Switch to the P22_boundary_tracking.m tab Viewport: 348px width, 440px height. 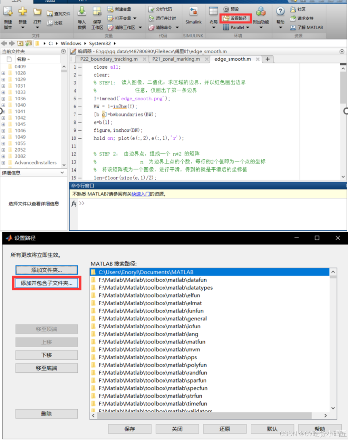point(109,59)
